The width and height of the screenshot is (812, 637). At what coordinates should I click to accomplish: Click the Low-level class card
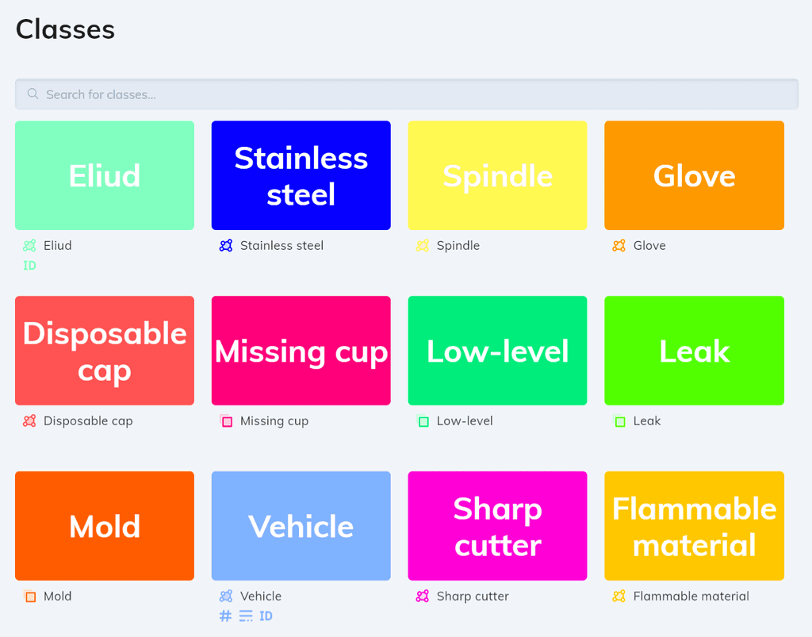pyautogui.click(x=497, y=350)
